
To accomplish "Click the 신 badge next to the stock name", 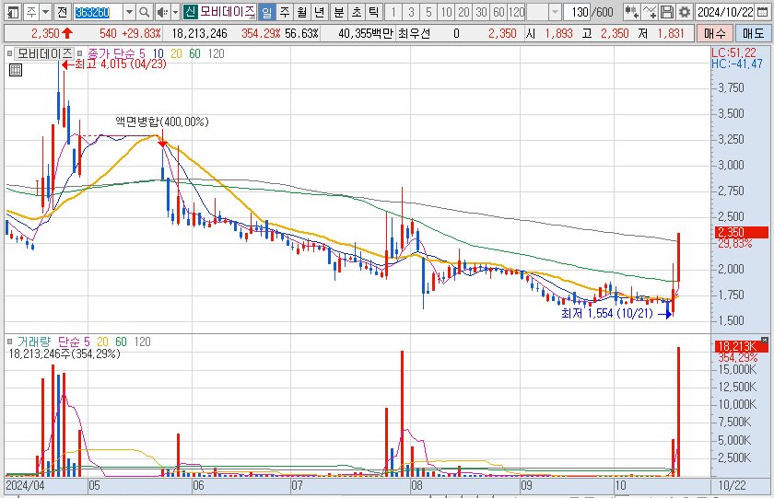I will [190, 12].
